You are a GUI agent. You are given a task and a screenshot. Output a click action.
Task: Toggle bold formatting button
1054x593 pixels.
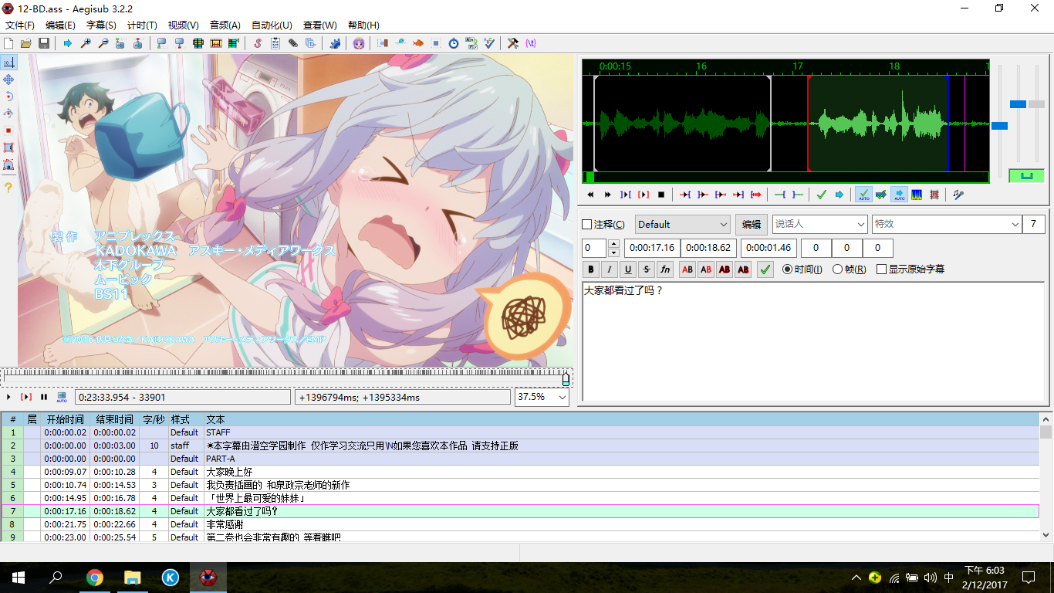(x=592, y=269)
